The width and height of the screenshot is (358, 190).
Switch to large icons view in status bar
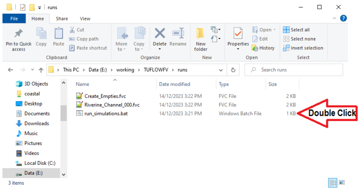point(342,182)
